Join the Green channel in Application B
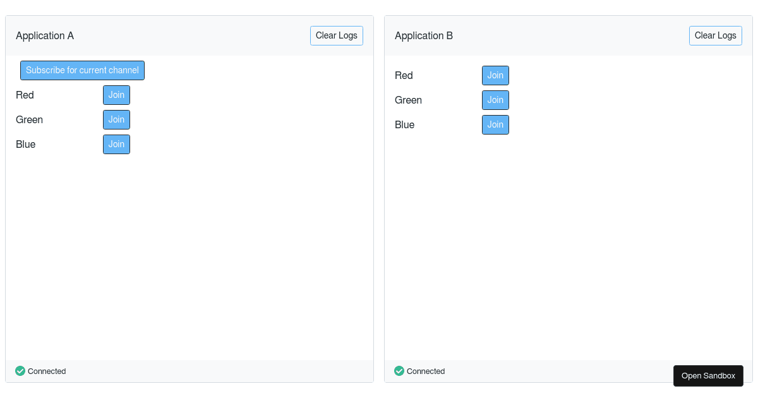758x398 pixels. 495,100
